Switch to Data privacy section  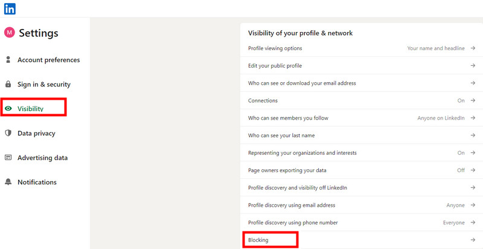click(x=36, y=133)
